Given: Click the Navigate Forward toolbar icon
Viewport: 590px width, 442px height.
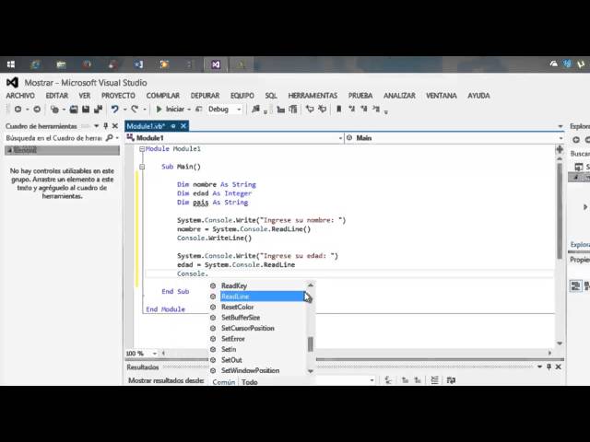Looking at the screenshot, I should (x=37, y=109).
